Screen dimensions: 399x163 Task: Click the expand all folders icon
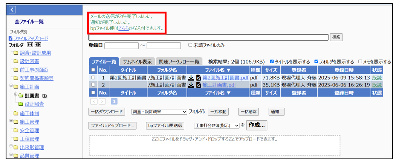click(38, 45)
